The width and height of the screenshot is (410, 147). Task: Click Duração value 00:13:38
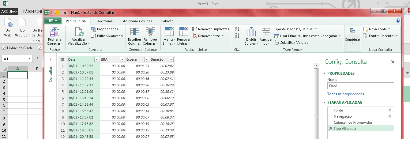coord(162,130)
